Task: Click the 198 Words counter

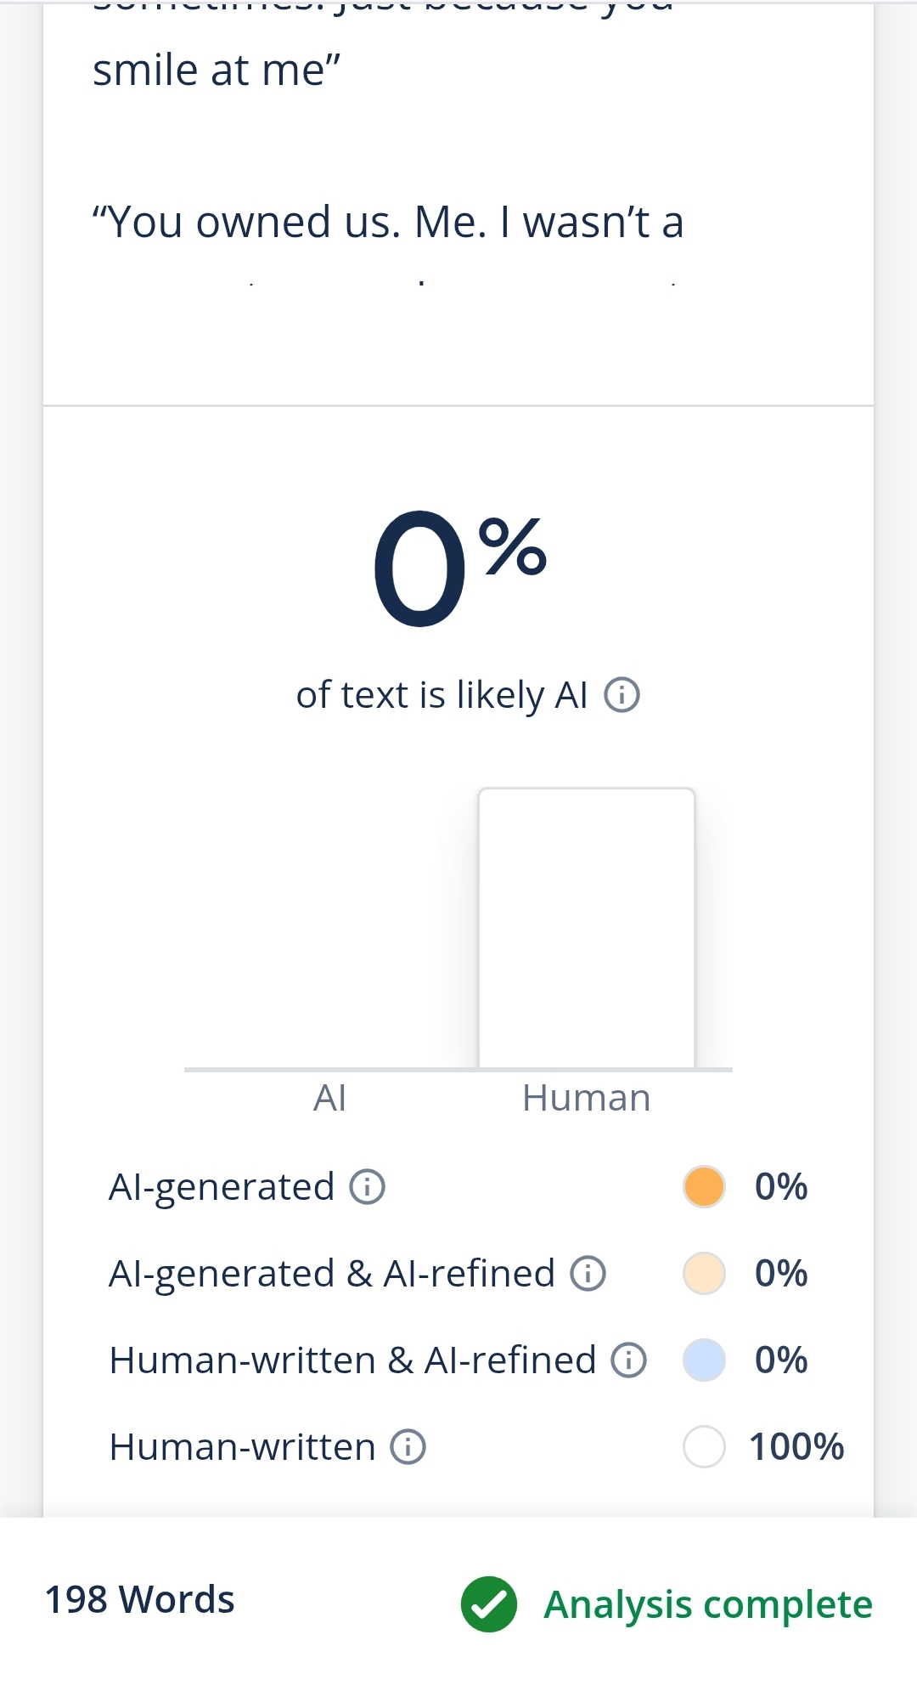Action: pos(139,1599)
